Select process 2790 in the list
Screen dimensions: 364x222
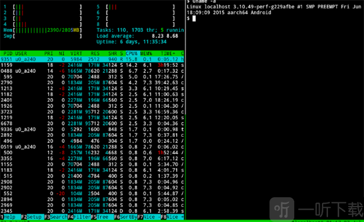coord(92,82)
